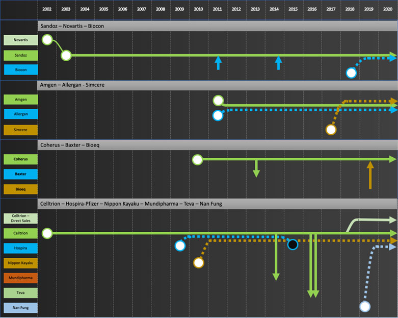This screenshot has height=318, width=398.
Task: Select the gold Bioeq up arrow
Action: [x=370, y=176]
